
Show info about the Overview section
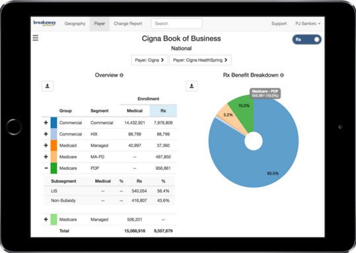pos(122,75)
